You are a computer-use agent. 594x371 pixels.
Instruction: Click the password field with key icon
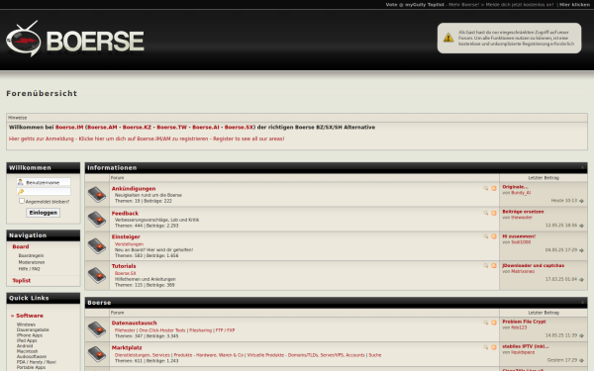point(44,192)
